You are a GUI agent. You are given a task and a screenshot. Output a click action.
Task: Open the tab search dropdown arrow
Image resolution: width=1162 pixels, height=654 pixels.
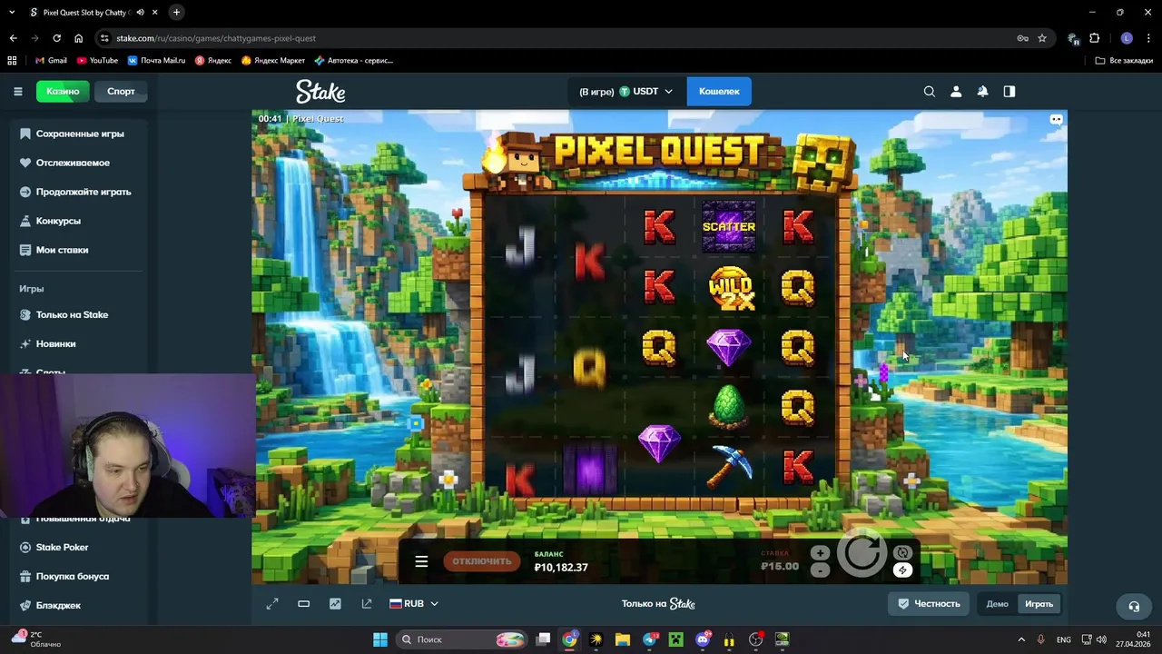tap(12, 13)
